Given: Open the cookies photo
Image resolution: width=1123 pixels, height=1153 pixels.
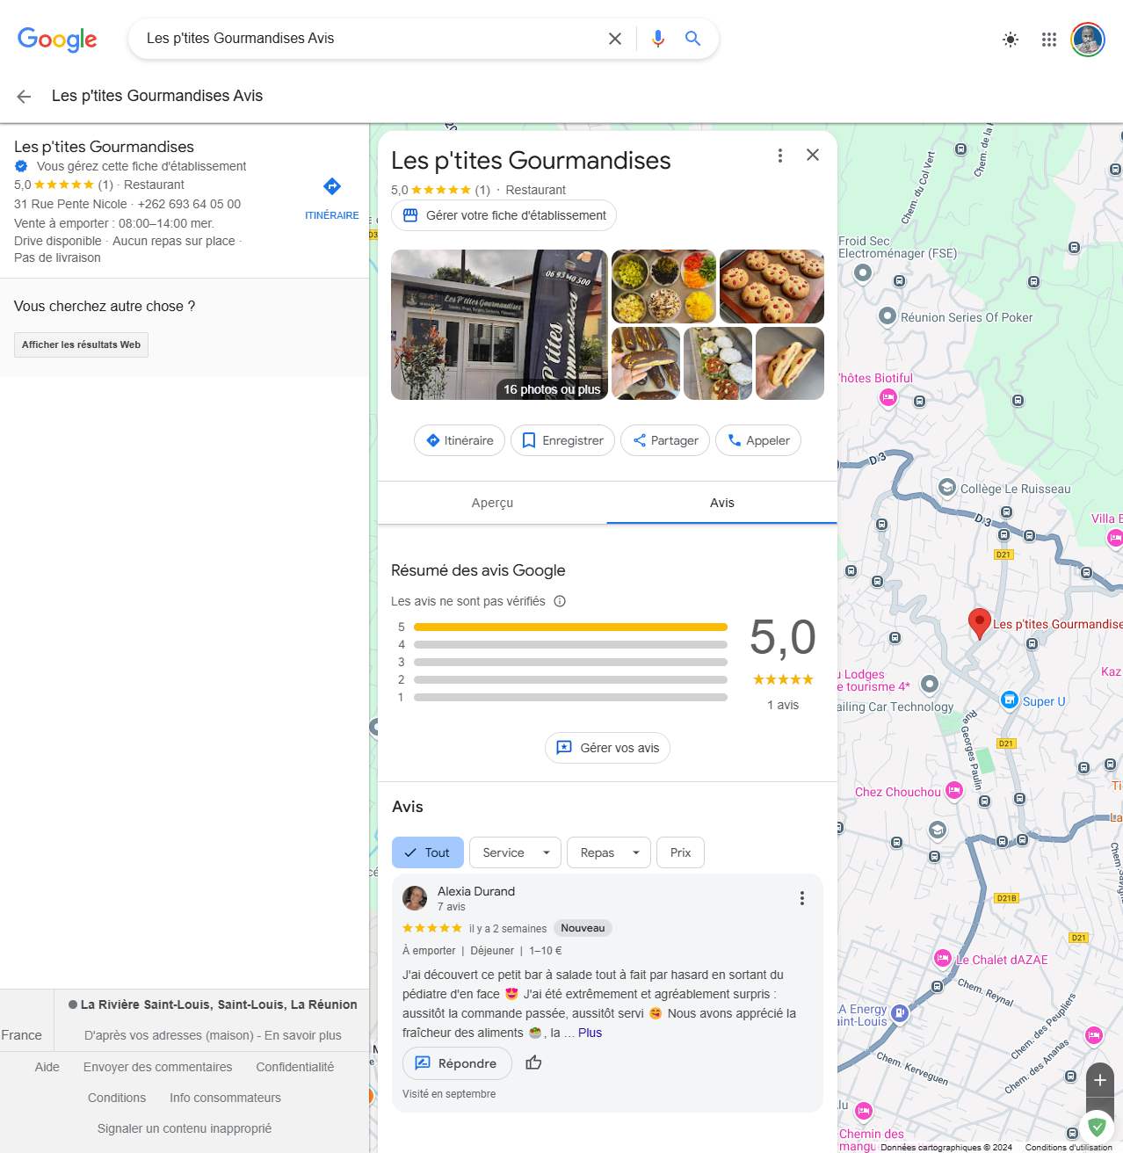Looking at the screenshot, I should click(772, 286).
